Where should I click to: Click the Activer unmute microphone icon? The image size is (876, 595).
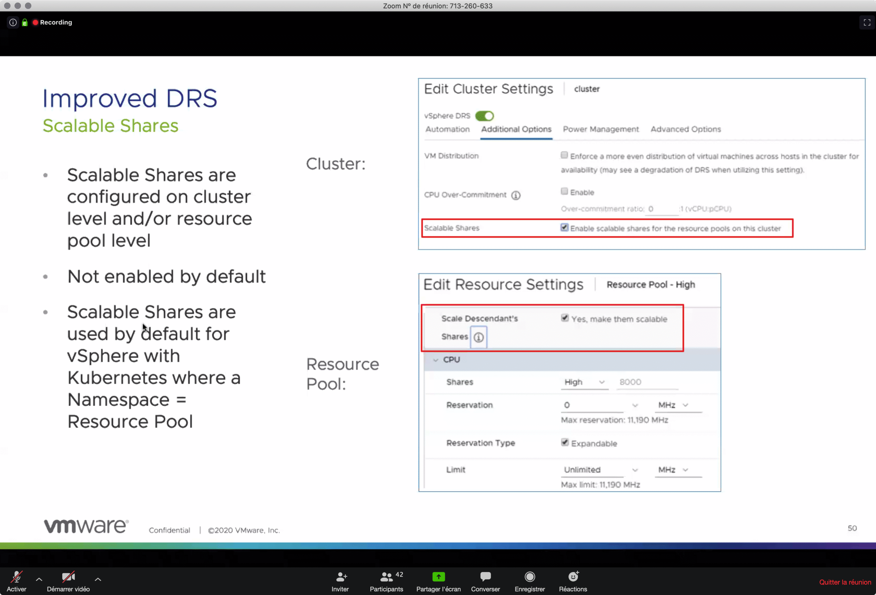coord(16,577)
